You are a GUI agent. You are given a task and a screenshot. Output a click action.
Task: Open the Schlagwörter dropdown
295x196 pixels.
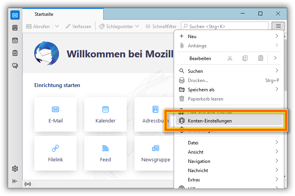click(x=119, y=27)
